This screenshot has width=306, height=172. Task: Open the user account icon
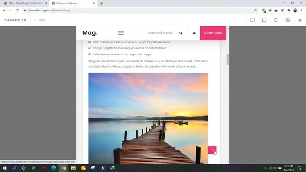194,33
